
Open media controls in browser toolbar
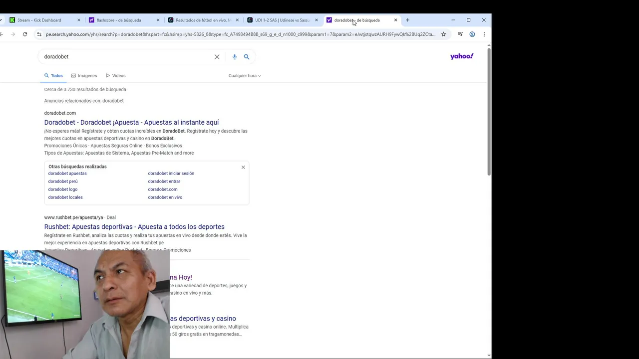460,34
